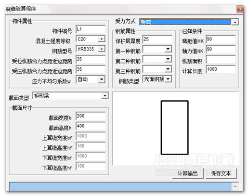Expand the 钢筋类型 光面钢筋 dropdown
The height and width of the screenshot is (196, 248).
point(168,79)
